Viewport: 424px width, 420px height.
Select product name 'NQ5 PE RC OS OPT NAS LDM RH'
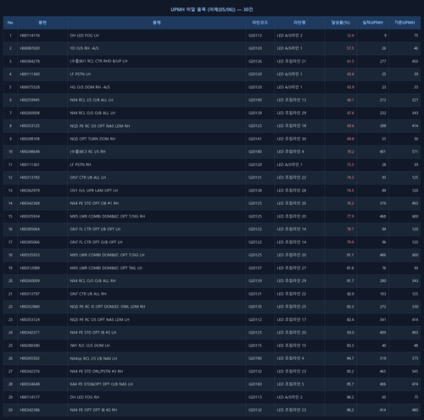click(100, 126)
